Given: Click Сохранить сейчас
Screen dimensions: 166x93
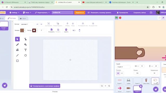Looking at the screenshot, I should [140, 13].
